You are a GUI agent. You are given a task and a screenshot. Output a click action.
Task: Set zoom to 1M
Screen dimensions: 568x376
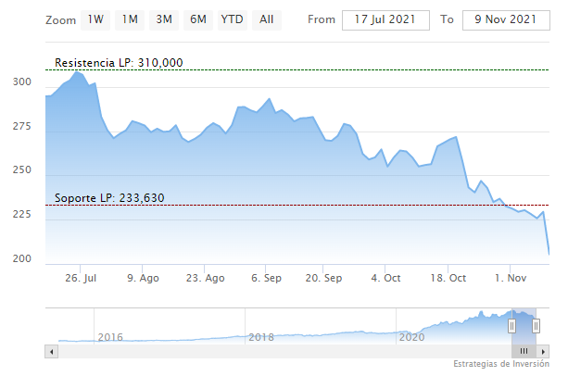pos(130,19)
